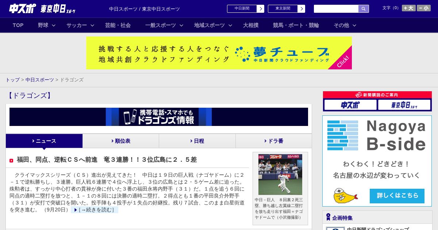Screen dimensions: 438x230
Task: Open 大相撲 section
Action: pyautogui.click(x=251, y=25)
